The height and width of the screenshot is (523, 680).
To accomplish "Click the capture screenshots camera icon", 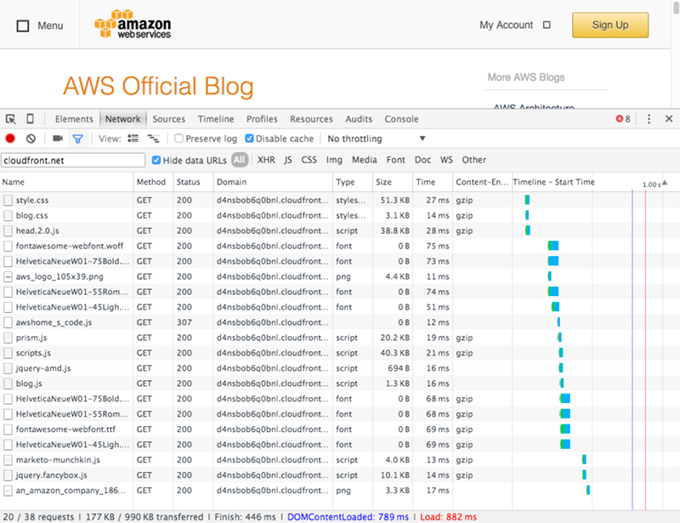I will pyautogui.click(x=58, y=139).
